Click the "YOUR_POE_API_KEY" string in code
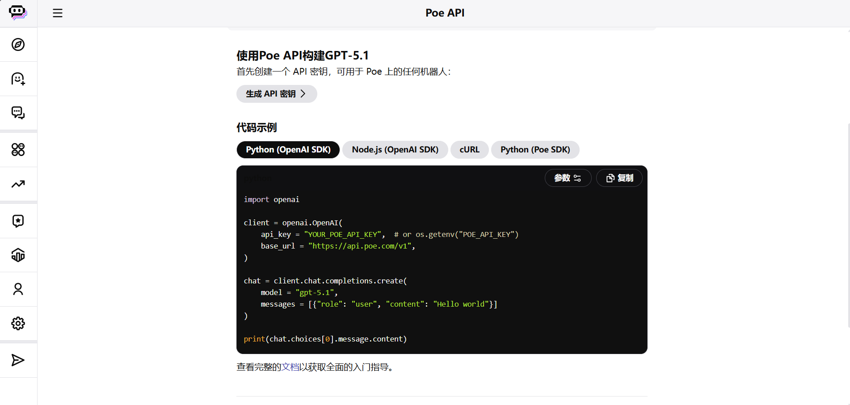Image resolution: width=850 pixels, height=405 pixels. (343, 234)
